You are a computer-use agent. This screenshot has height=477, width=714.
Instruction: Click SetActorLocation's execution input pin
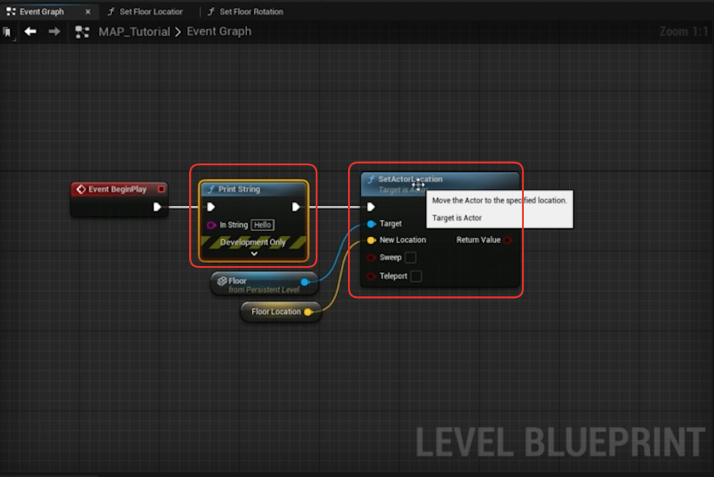tap(371, 207)
